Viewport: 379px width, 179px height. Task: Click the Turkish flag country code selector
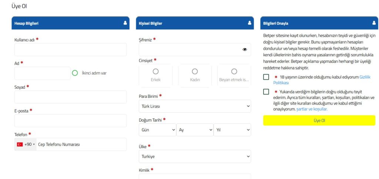[26, 144]
